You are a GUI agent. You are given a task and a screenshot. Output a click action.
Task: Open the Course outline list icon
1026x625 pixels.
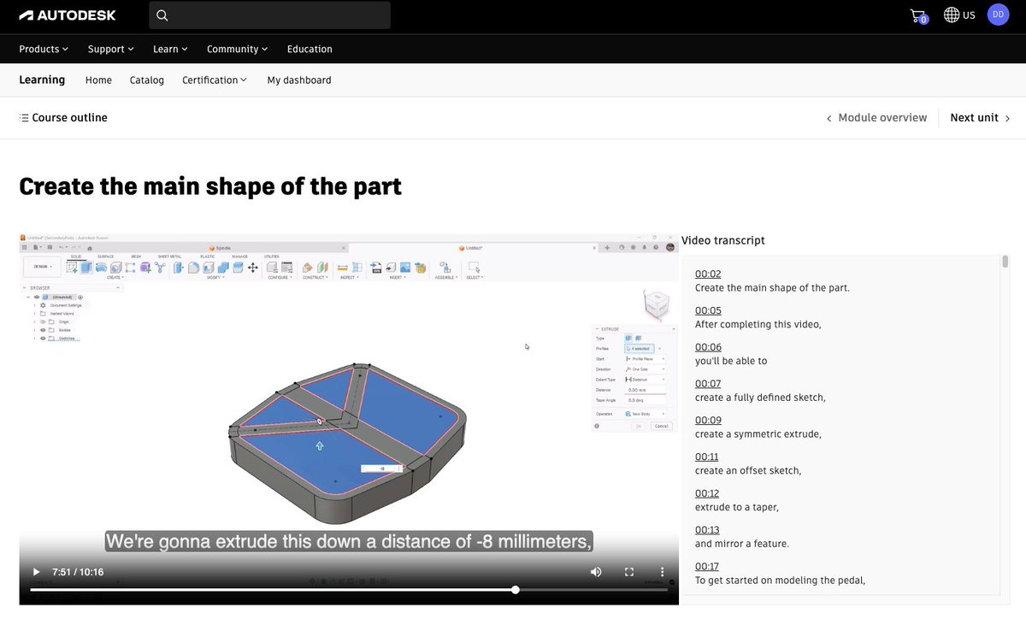[24, 118]
